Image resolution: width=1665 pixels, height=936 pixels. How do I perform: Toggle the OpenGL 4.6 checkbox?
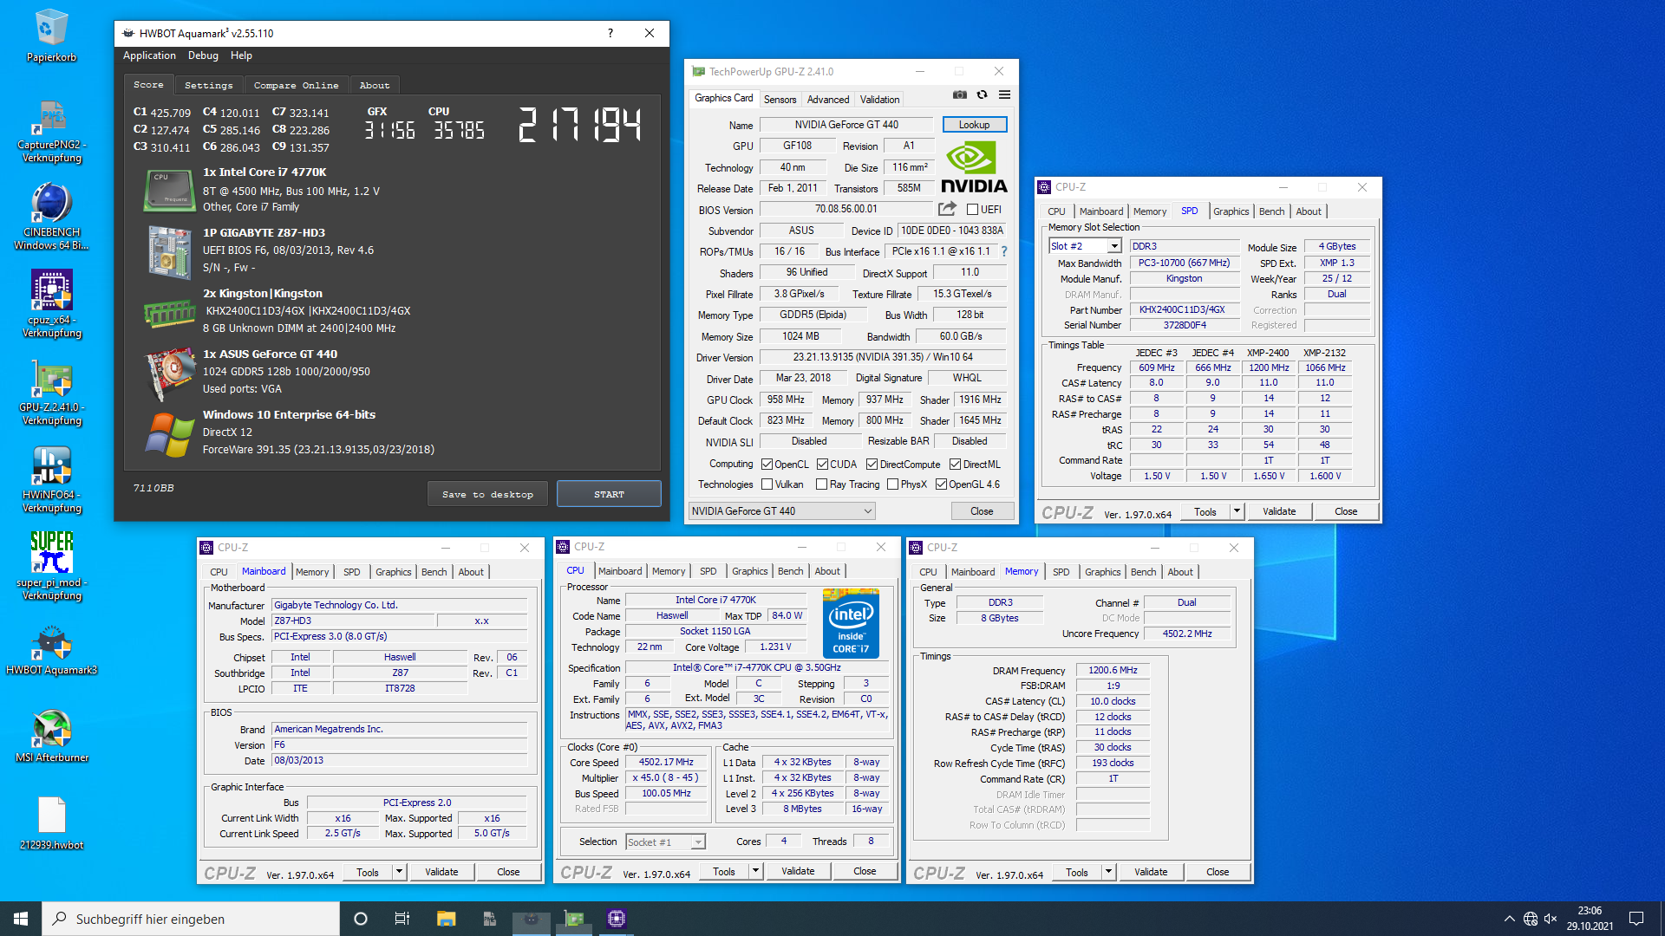point(941,484)
